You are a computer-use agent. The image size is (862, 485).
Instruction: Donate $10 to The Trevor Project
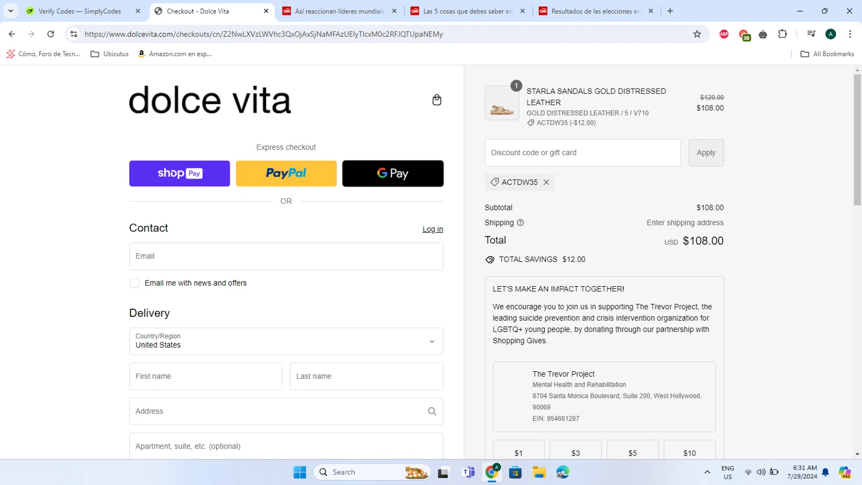tap(690, 450)
